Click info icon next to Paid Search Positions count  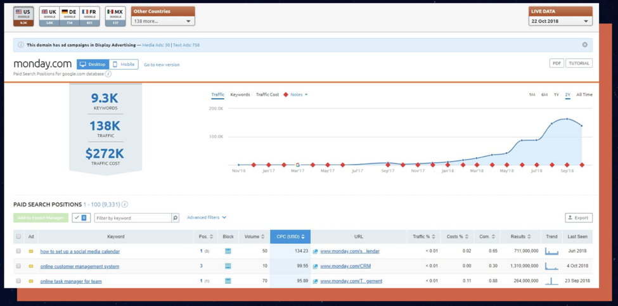pyautogui.click(x=124, y=205)
